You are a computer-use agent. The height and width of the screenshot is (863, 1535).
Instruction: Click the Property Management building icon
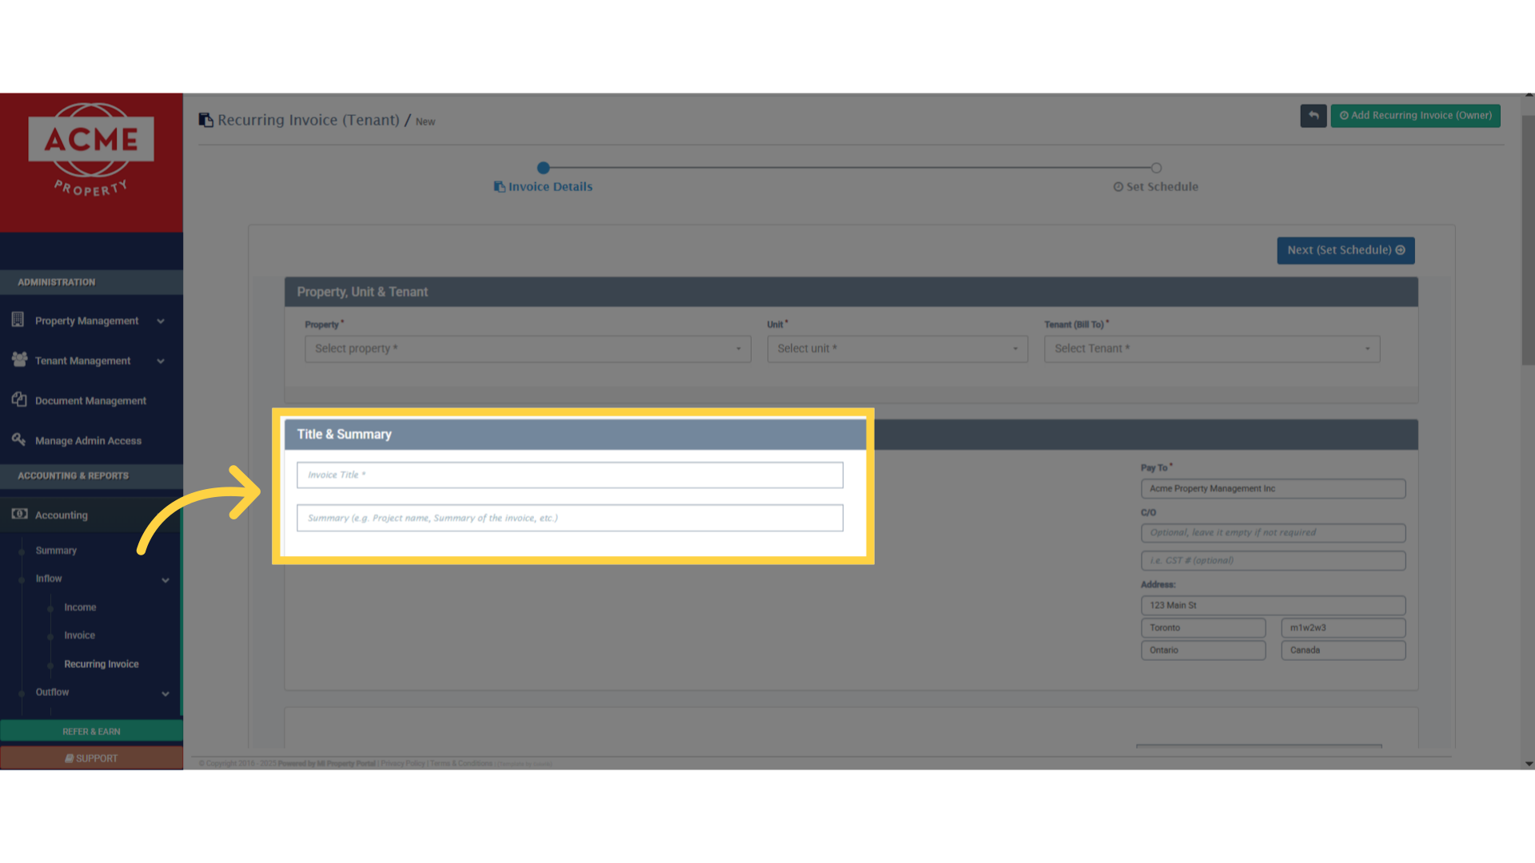pos(18,320)
